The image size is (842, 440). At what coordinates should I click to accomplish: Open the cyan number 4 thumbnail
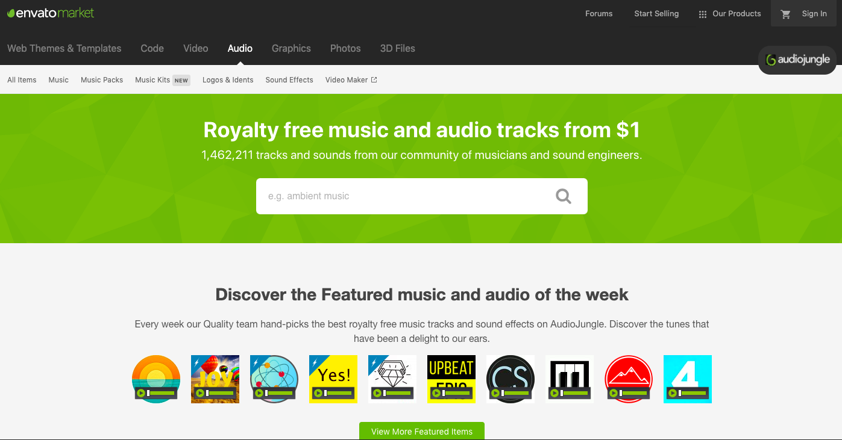[688, 379]
